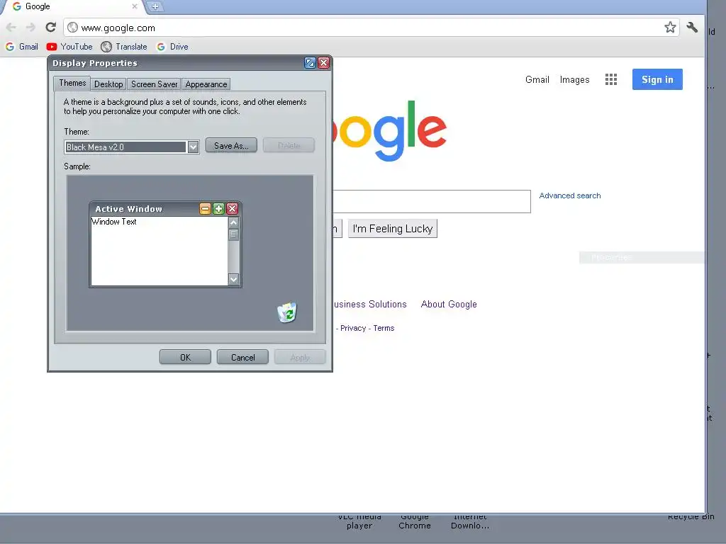Open the Images link on the Google page
Screen dimensions: 726x544
pyautogui.click(x=574, y=79)
